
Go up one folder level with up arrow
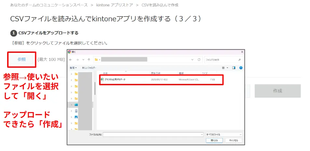pos(89,60)
